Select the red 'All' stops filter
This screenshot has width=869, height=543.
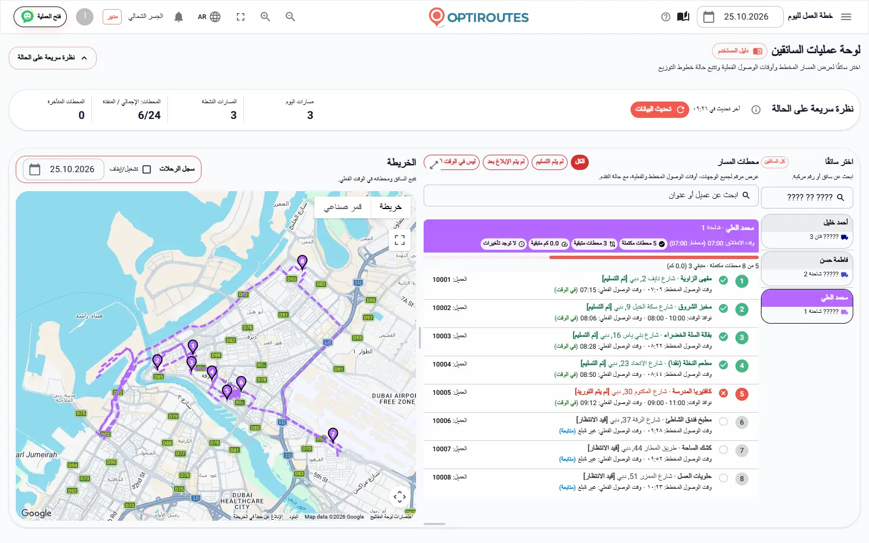tap(580, 162)
